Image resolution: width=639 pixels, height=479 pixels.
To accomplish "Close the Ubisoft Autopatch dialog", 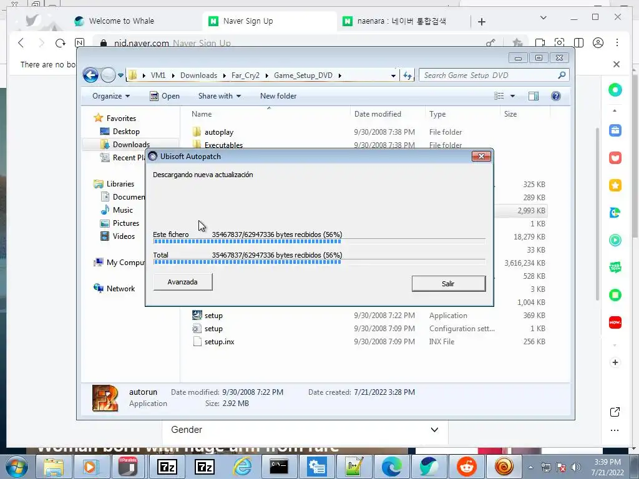I will [481, 157].
